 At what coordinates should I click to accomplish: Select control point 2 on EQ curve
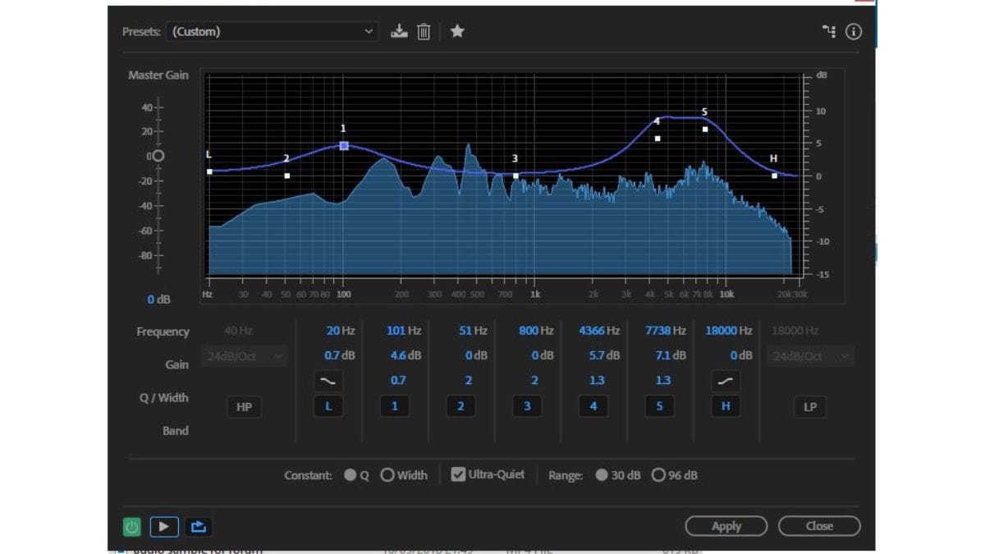click(x=286, y=176)
